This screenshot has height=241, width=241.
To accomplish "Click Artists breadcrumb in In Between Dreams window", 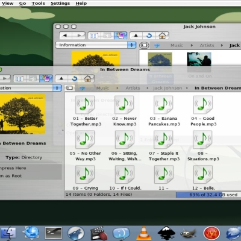I will [133, 88].
